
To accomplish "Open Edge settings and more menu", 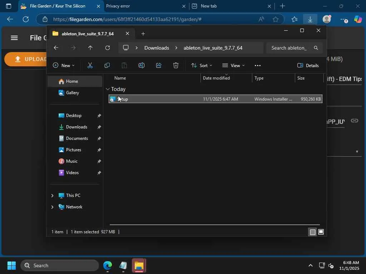I will tap(343, 20).
